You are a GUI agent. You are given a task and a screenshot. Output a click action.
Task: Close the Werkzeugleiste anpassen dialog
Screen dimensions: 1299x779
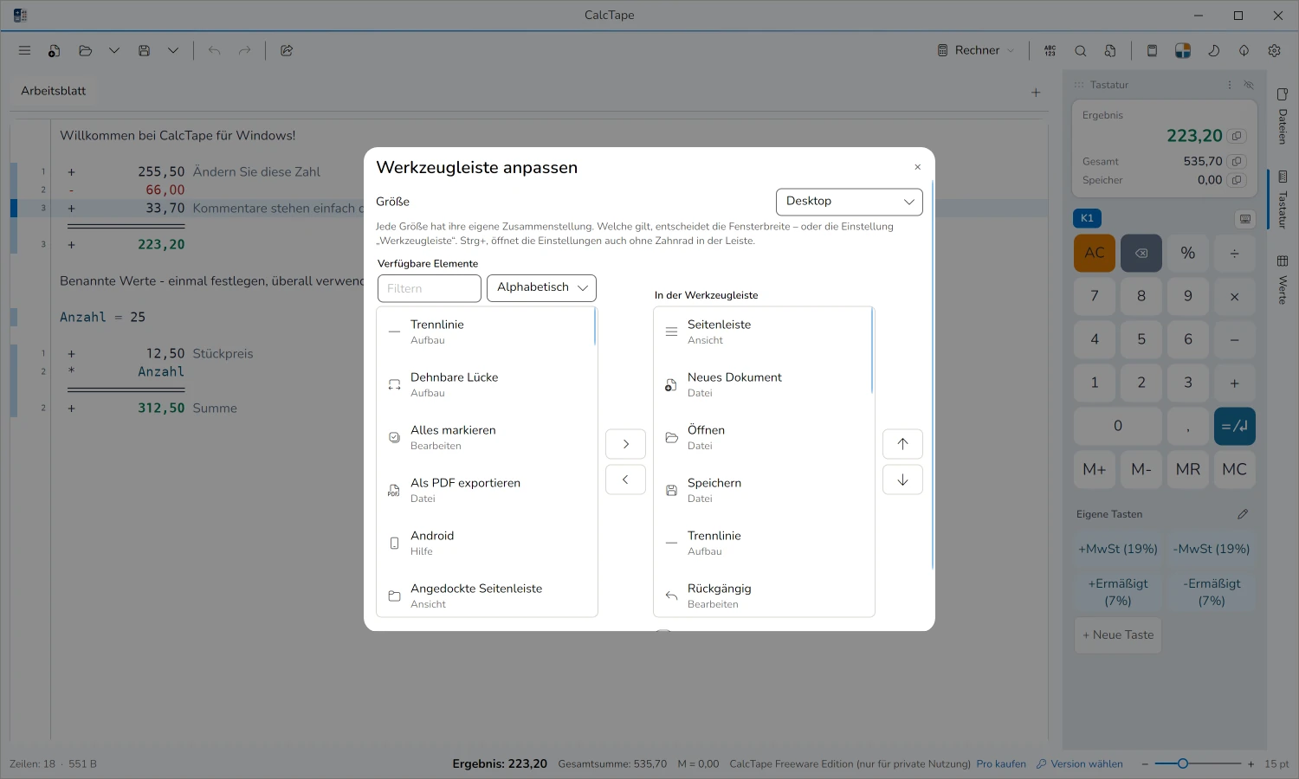click(918, 167)
